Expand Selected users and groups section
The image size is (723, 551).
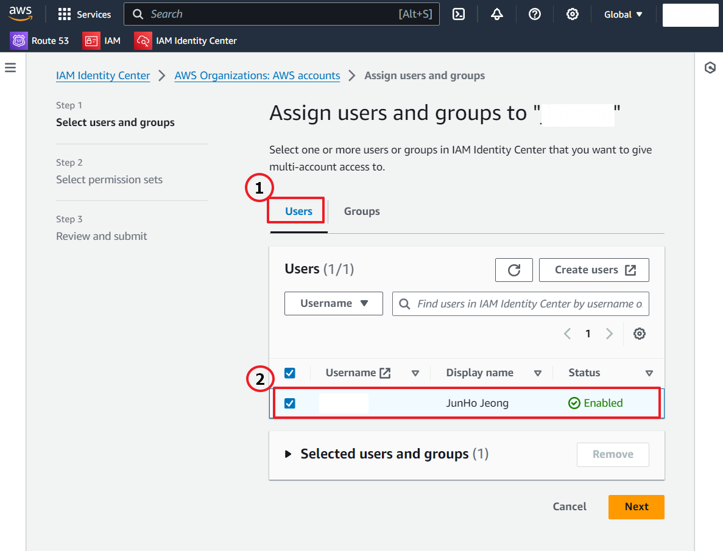click(288, 454)
